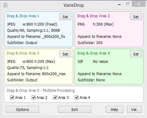Screen dimensions: 147x118
Task: Show version info via Ver. button
Action: click(x=134, y=109)
